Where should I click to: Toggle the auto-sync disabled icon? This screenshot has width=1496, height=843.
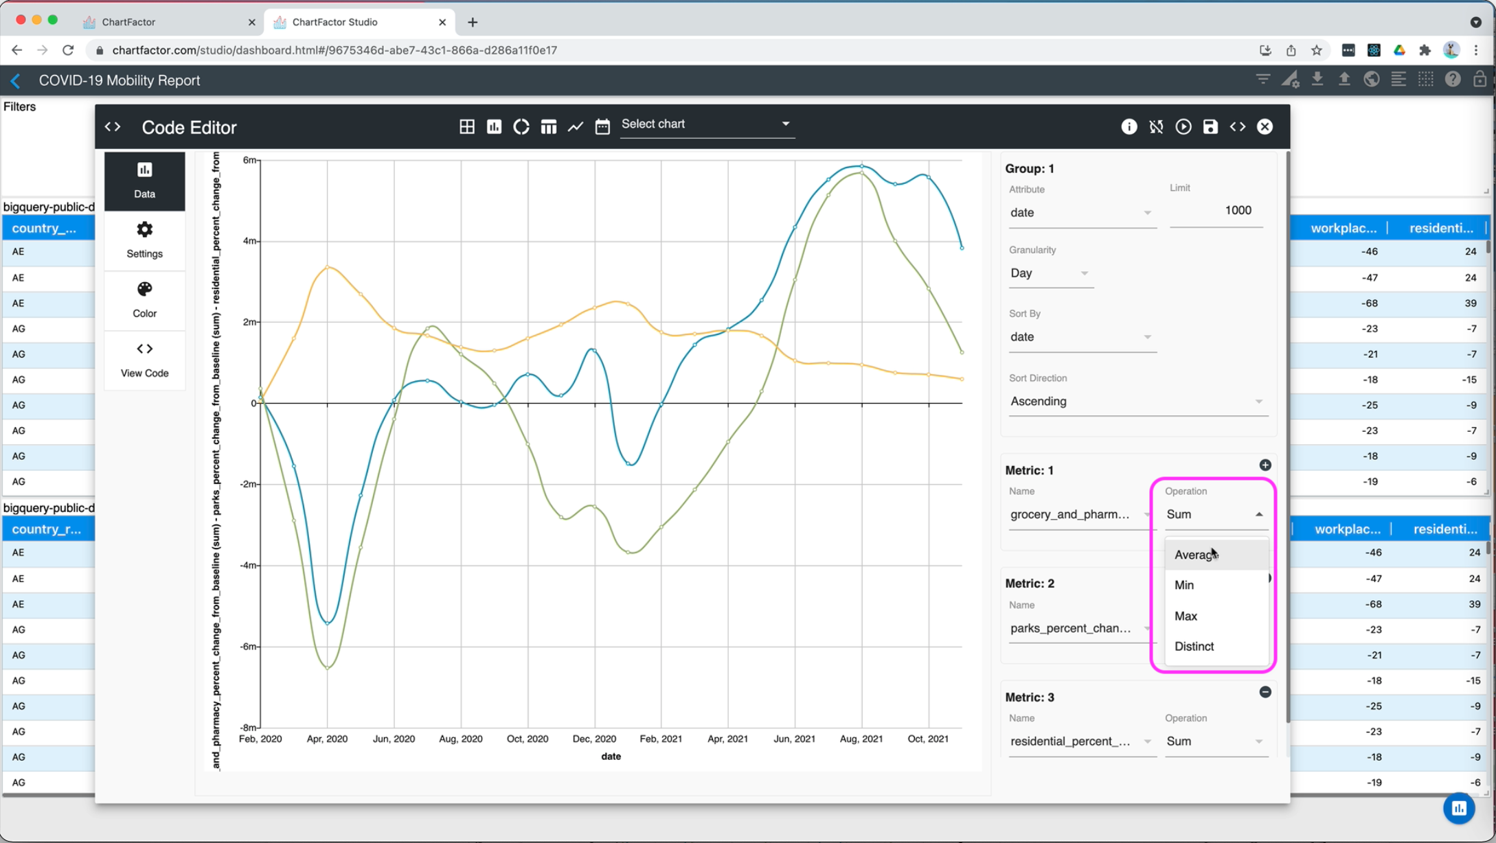[1156, 127]
